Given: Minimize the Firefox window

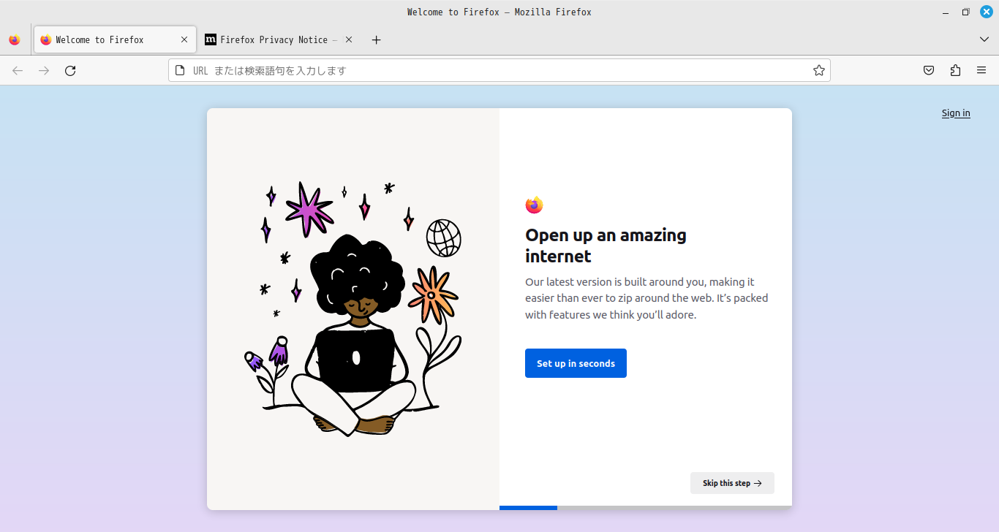Looking at the screenshot, I should pos(944,12).
